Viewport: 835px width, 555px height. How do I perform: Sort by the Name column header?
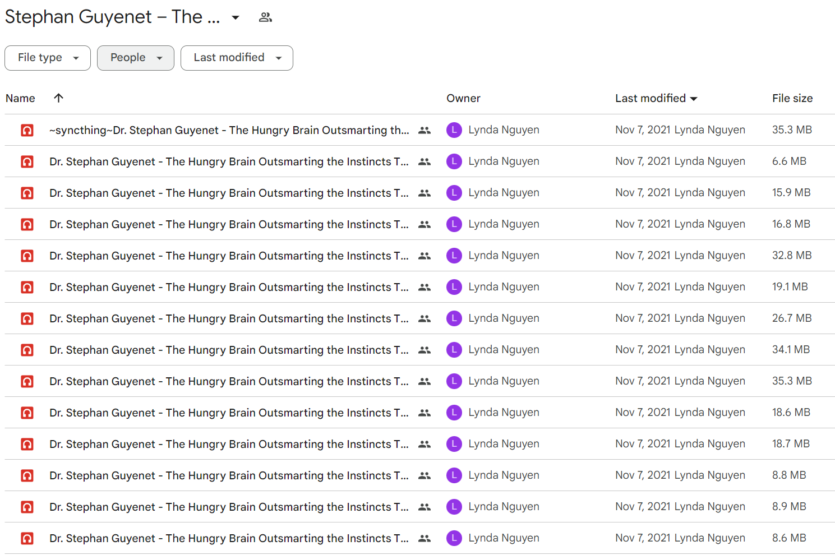(20, 98)
